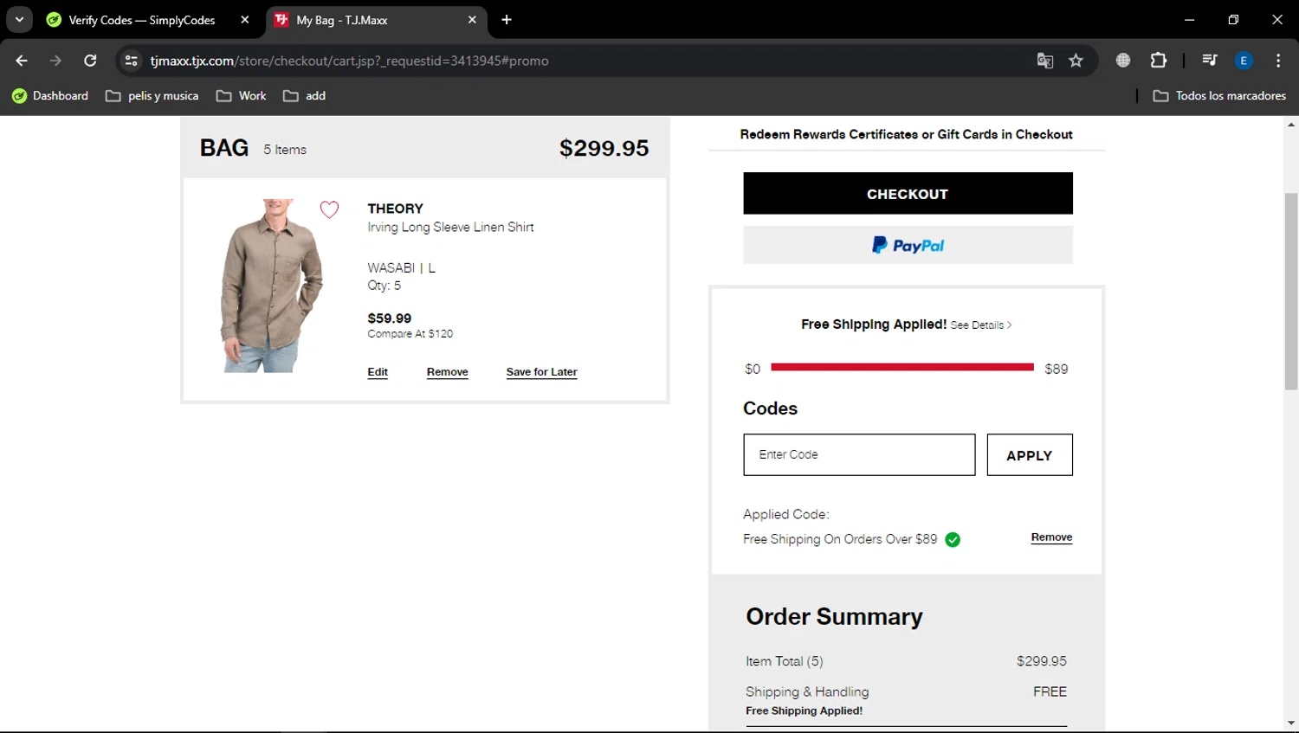Screen dimensions: 1299x733
Task: Click the red free shipping progress bar
Action: 902,367
